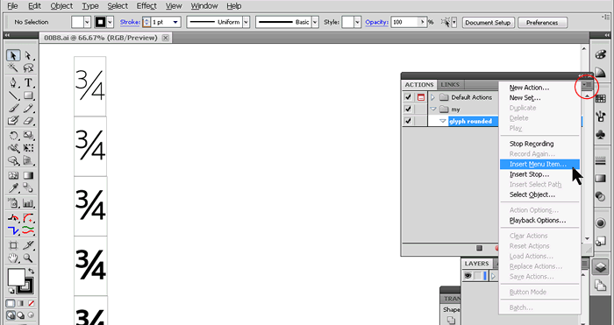Screen dimensions: 614x325
Task: Open the Uniform width profile dropdown
Action: coord(246,22)
